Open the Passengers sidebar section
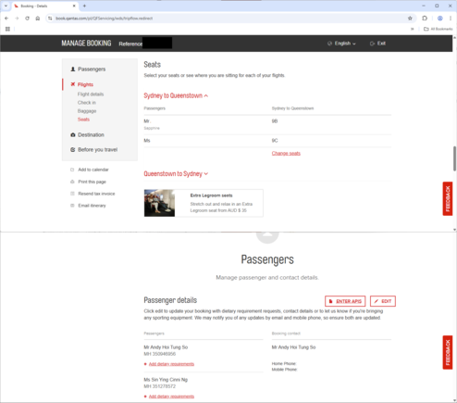 point(88,69)
